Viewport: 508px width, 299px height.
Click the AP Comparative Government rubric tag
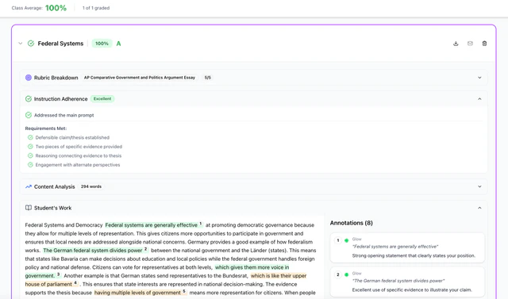pyautogui.click(x=140, y=78)
